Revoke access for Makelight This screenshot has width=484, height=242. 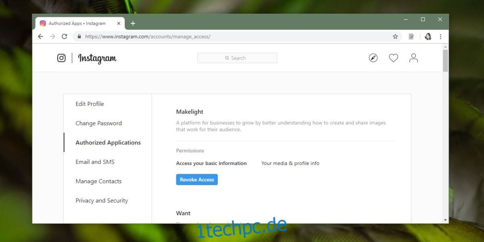pyautogui.click(x=197, y=179)
